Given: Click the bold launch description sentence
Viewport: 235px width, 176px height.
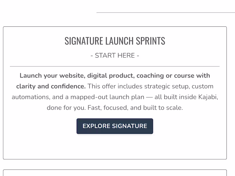Looking at the screenshot, I should (x=115, y=75).
